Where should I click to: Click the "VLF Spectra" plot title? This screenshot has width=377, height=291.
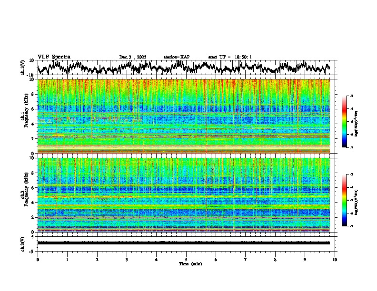pos(54,57)
